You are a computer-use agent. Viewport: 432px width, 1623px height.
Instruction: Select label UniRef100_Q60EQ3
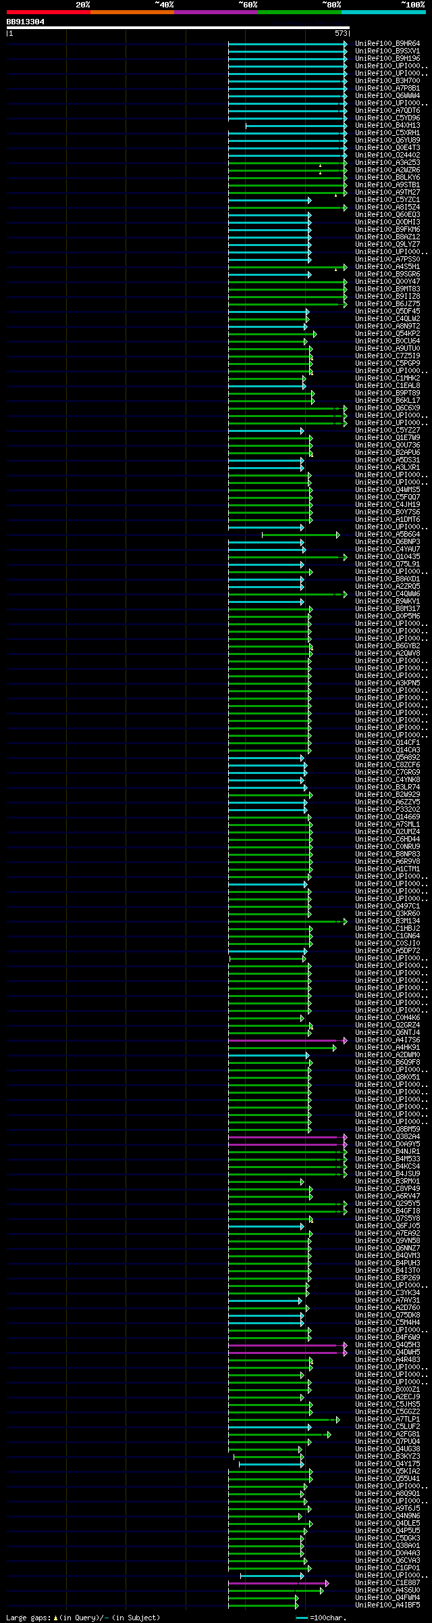[387, 215]
